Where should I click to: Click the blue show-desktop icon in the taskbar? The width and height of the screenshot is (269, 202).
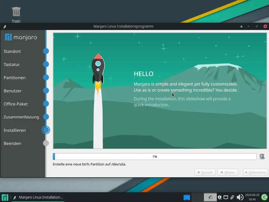click(187, 197)
